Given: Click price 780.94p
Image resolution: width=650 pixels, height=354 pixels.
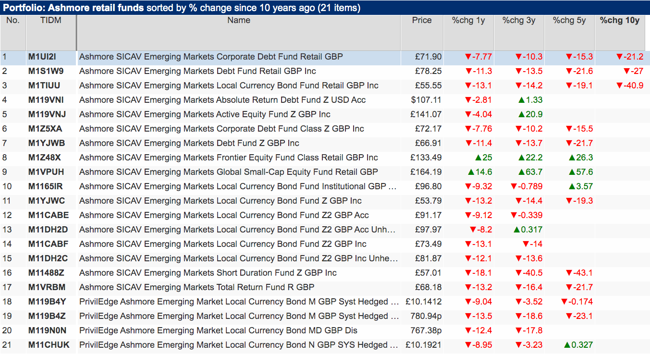Looking at the screenshot, I should (426, 316).
